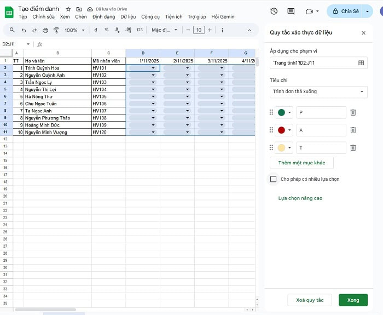
Task: Open the font Mặc đị... dropdown
Action: [x=164, y=30]
